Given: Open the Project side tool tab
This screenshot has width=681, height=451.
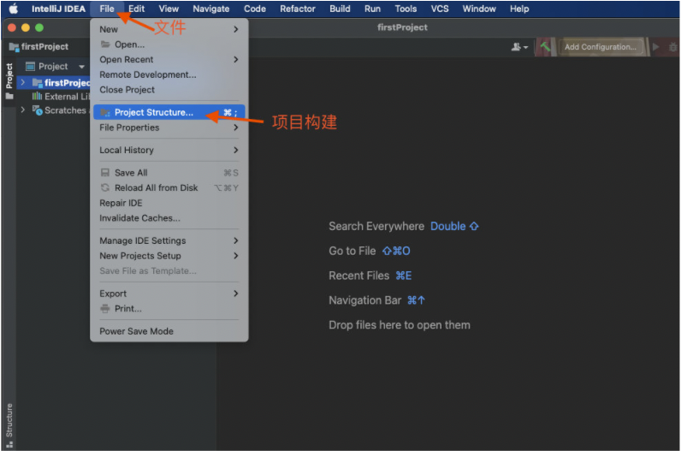Looking at the screenshot, I should point(9,81).
